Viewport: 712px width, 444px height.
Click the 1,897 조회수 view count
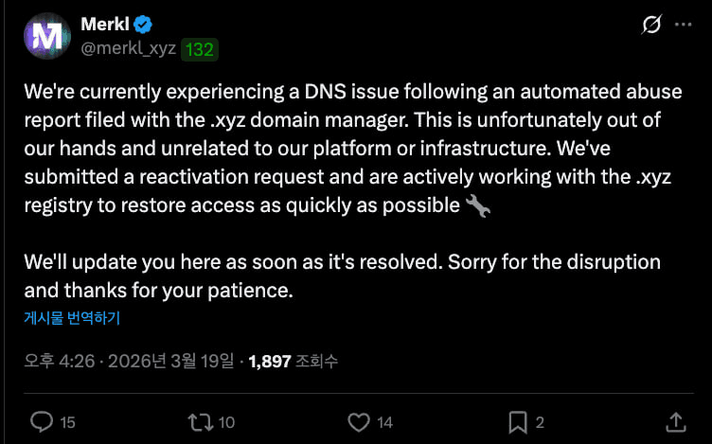293,362
